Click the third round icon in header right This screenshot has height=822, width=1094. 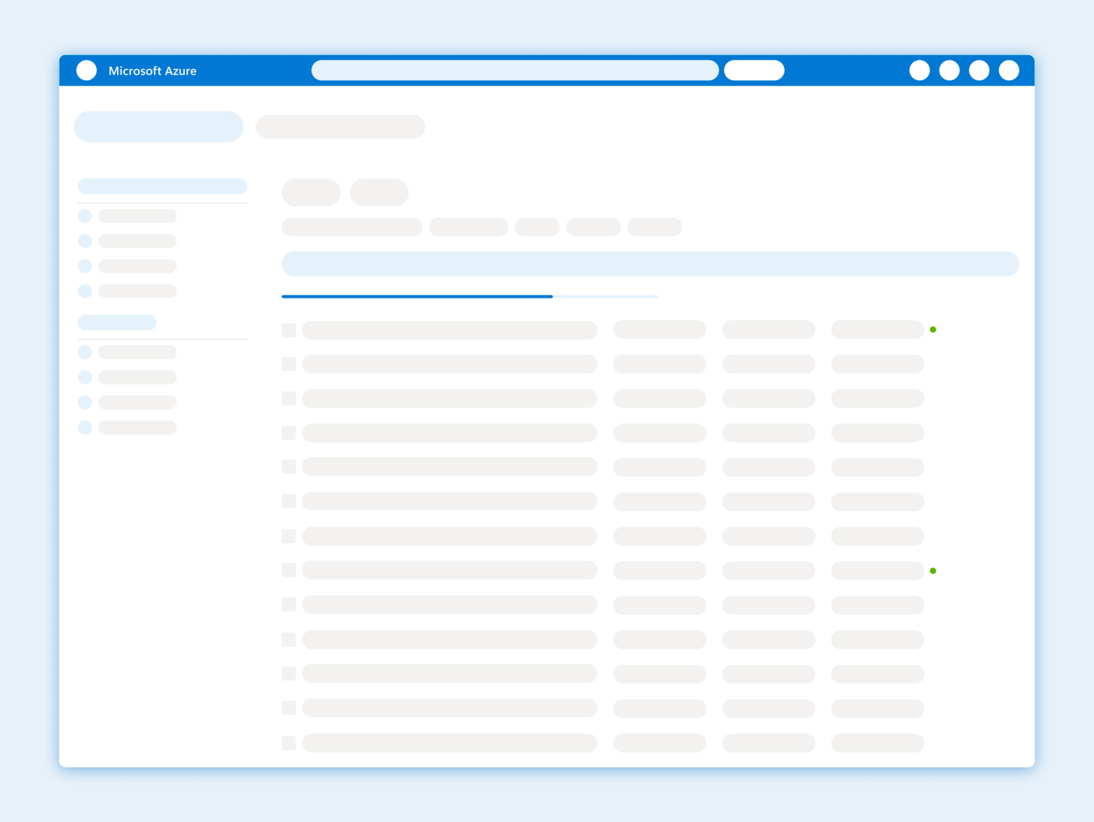coord(979,70)
